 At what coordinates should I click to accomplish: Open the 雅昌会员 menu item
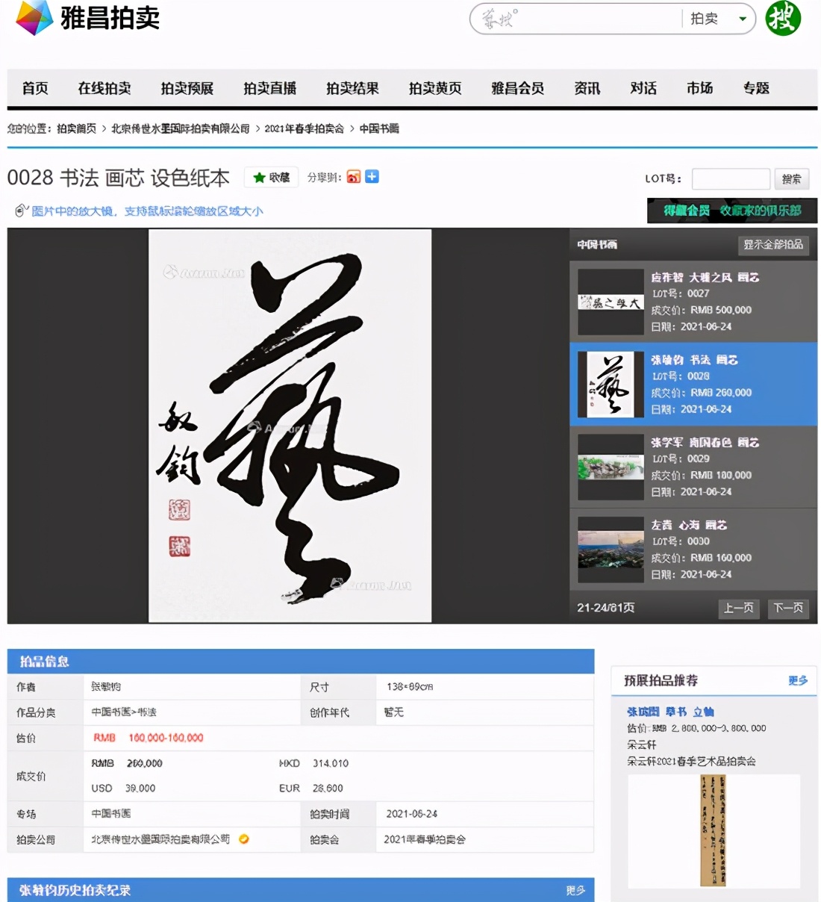pyautogui.click(x=518, y=88)
